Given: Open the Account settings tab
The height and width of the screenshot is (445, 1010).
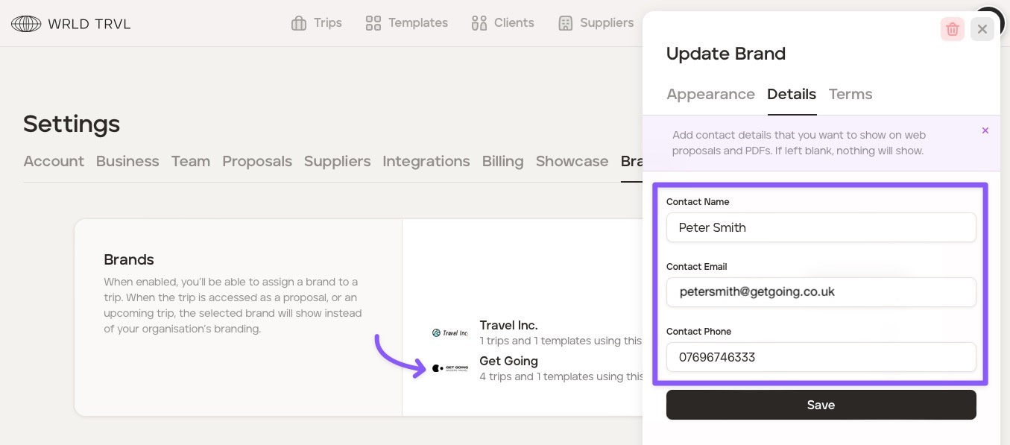Looking at the screenshot, I should tap(54, 161).
